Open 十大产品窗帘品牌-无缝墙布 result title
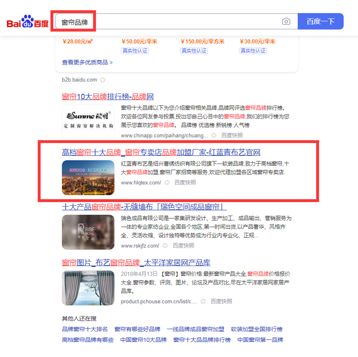358x357 pixels. click(x=144, y=207)
